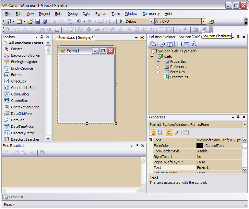The image size is (249, 209).
Task: Open the Project menu
Action: 44,14
